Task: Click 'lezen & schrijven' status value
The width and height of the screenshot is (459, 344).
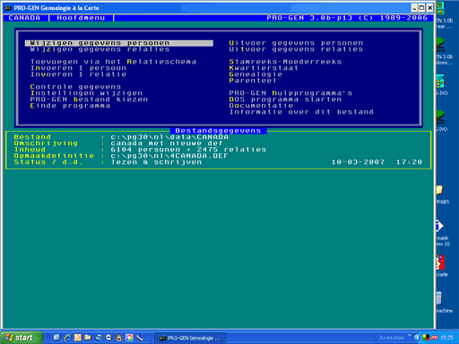Action: pyautogui.click(x=156, y=162)
